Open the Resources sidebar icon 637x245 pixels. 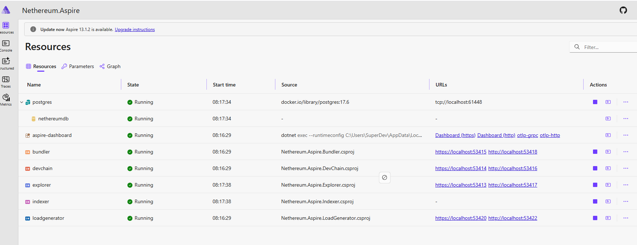point(6,25)
